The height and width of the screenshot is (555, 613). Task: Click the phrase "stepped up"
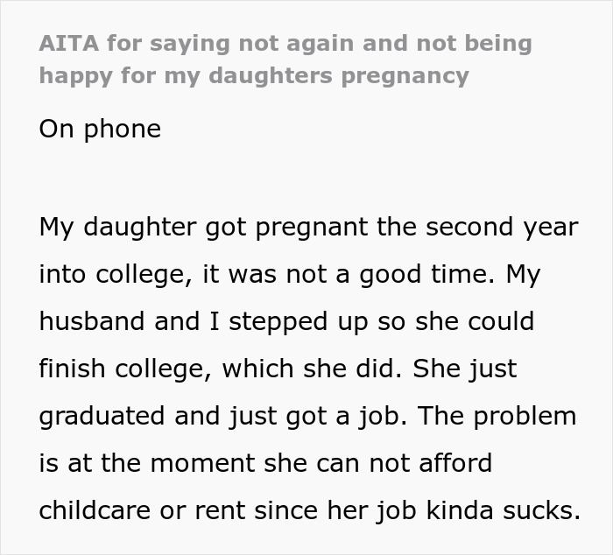coord(287,321)
